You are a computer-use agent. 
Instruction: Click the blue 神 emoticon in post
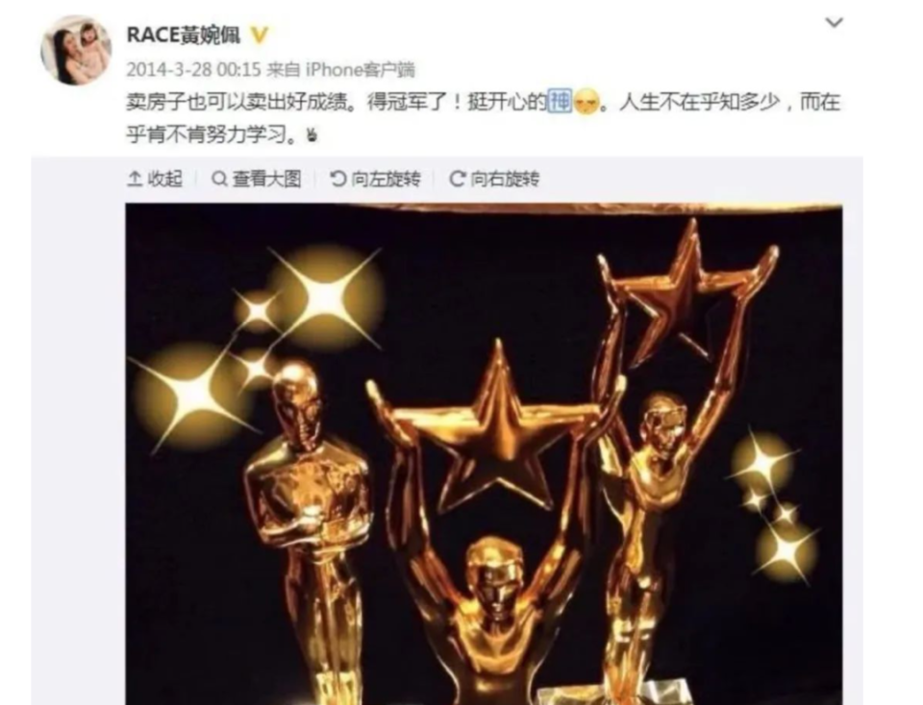[560, 103]
